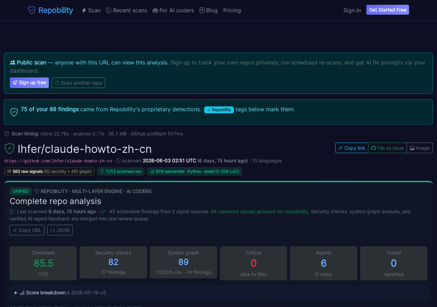Click the bar chart icon beside Score breakdown

[x=22, y=293]
